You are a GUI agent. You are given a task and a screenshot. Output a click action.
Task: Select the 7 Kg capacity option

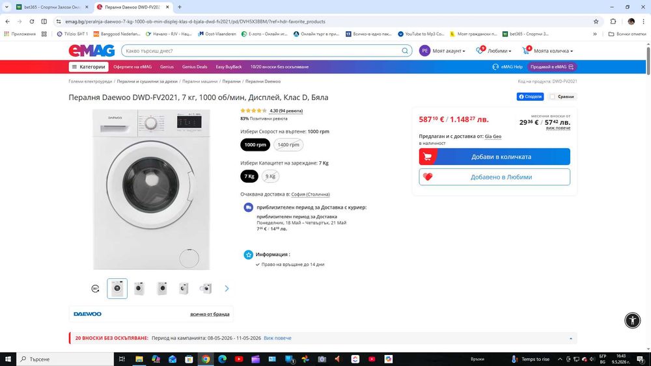[x=249, y=176]
